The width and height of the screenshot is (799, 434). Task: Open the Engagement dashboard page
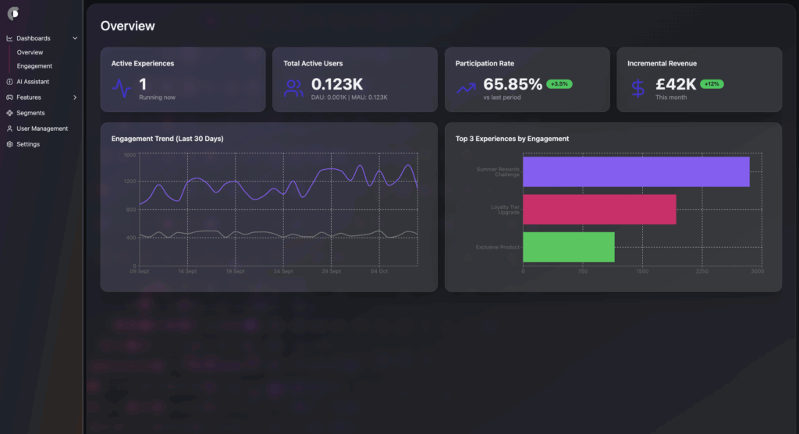pos(34,66)
